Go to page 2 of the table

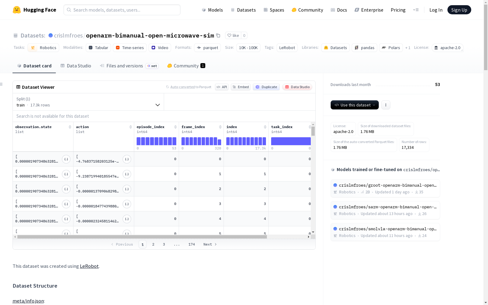click(153, 244)
